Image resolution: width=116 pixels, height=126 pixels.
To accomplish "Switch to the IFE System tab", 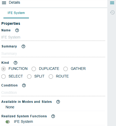I will 16,13.
